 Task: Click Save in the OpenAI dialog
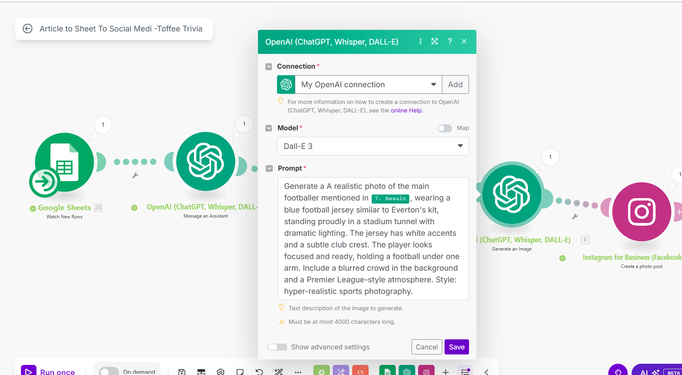point(457,347)
